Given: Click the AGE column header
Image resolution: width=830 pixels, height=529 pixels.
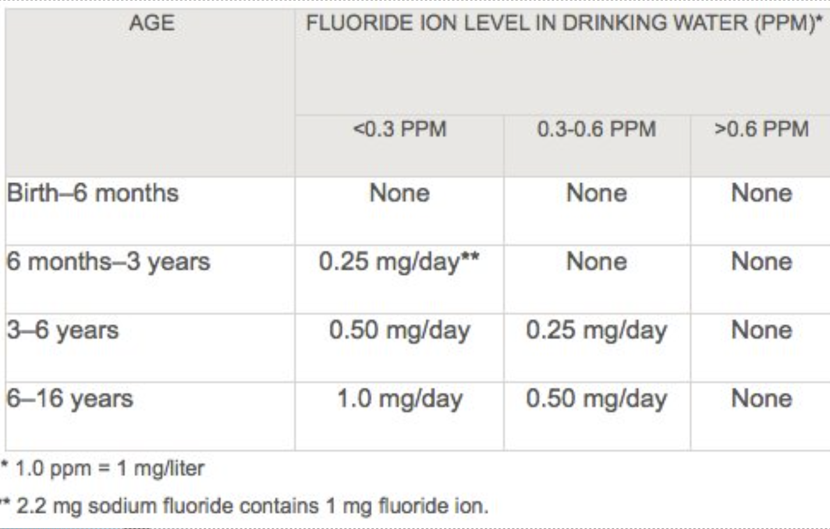Looking at the screenshot, I should click(151, 23).
